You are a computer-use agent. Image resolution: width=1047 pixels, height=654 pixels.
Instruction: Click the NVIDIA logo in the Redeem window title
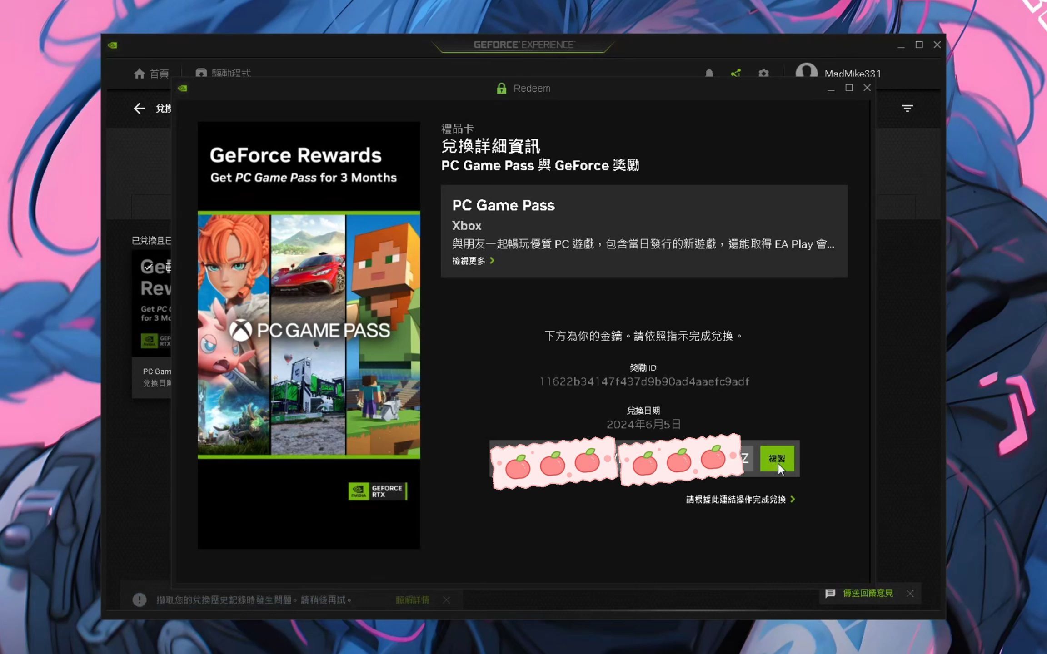point(183,88)
